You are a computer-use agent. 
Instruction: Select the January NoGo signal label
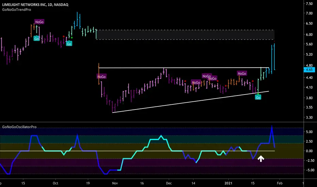[x=242, y=73]
